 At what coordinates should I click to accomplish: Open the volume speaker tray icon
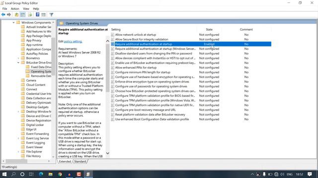[x=282, y=174]
